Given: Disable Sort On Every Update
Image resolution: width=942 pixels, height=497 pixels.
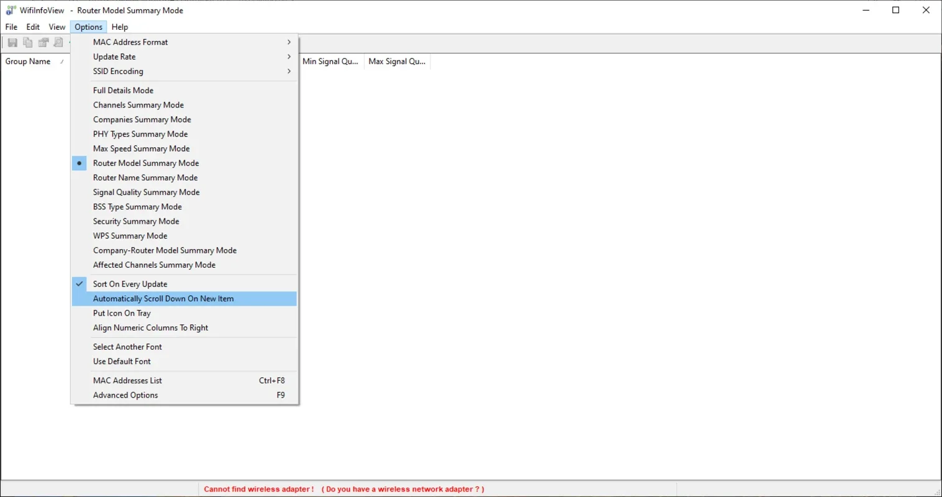Looking at the screenshot, I should [184, 284].
